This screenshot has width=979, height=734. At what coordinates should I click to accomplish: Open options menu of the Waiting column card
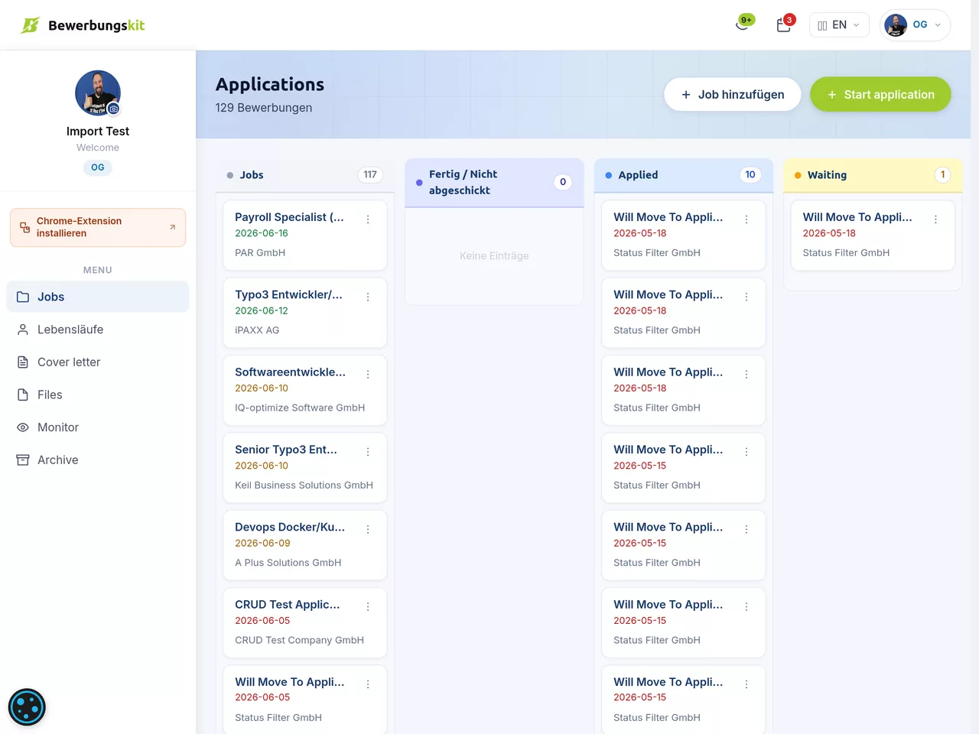point(935,219)
